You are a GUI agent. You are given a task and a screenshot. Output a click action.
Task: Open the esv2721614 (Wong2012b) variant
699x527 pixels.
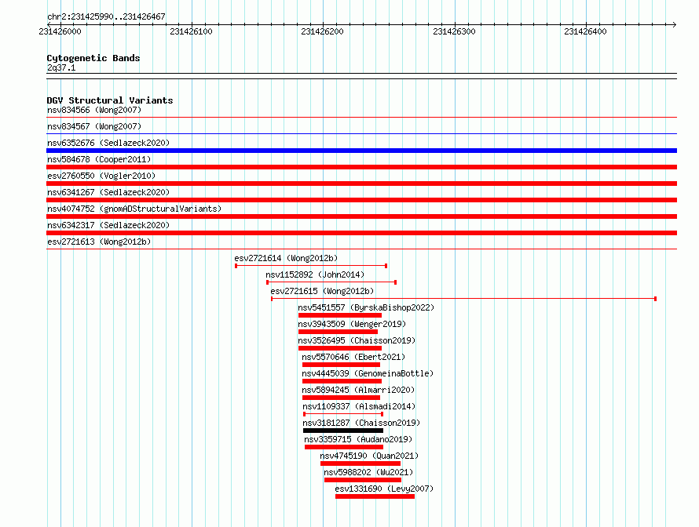coord(311,266)
